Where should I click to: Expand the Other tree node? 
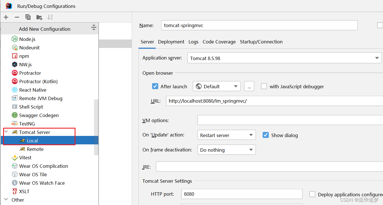pos(6,200)
